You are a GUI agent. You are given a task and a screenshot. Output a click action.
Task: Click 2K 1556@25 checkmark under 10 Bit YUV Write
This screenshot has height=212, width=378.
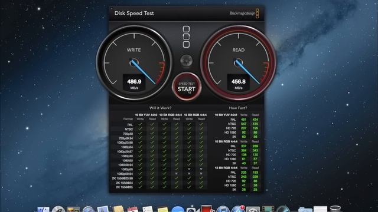(x=140, y=187)
